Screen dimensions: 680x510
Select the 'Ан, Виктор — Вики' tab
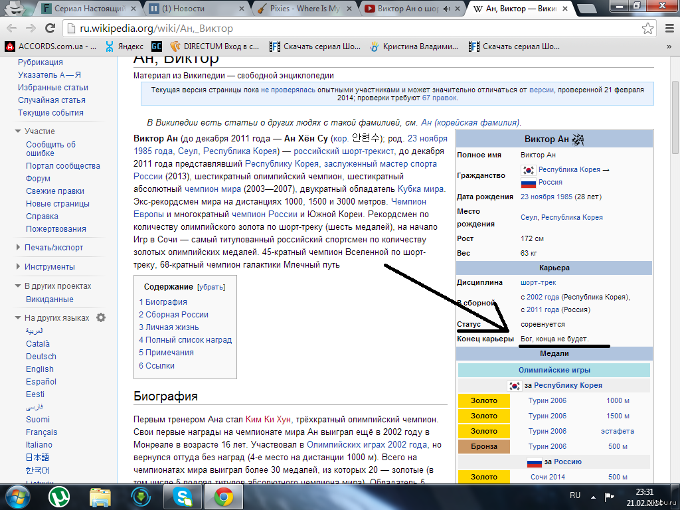click(x=519, y=9)
